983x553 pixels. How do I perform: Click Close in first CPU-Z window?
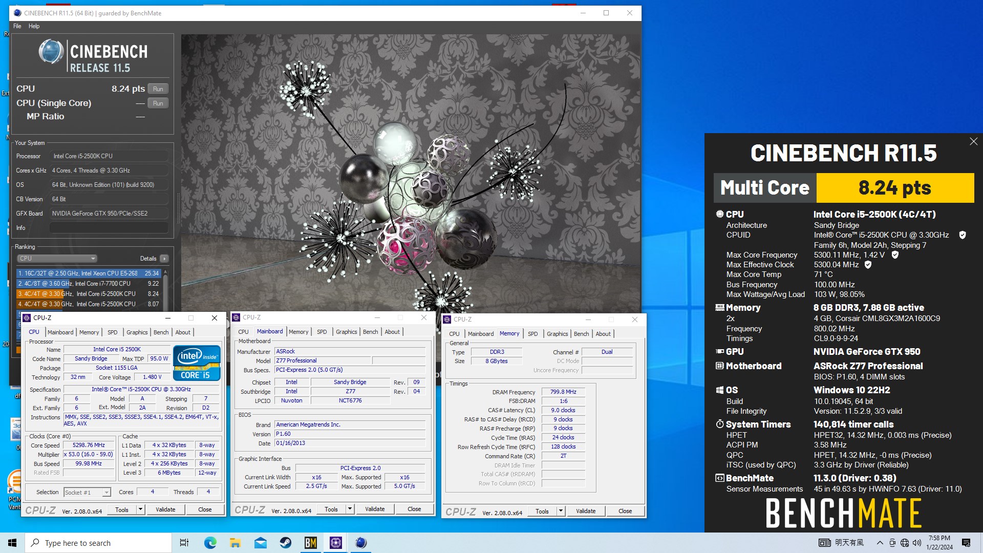tap(205, 510)
